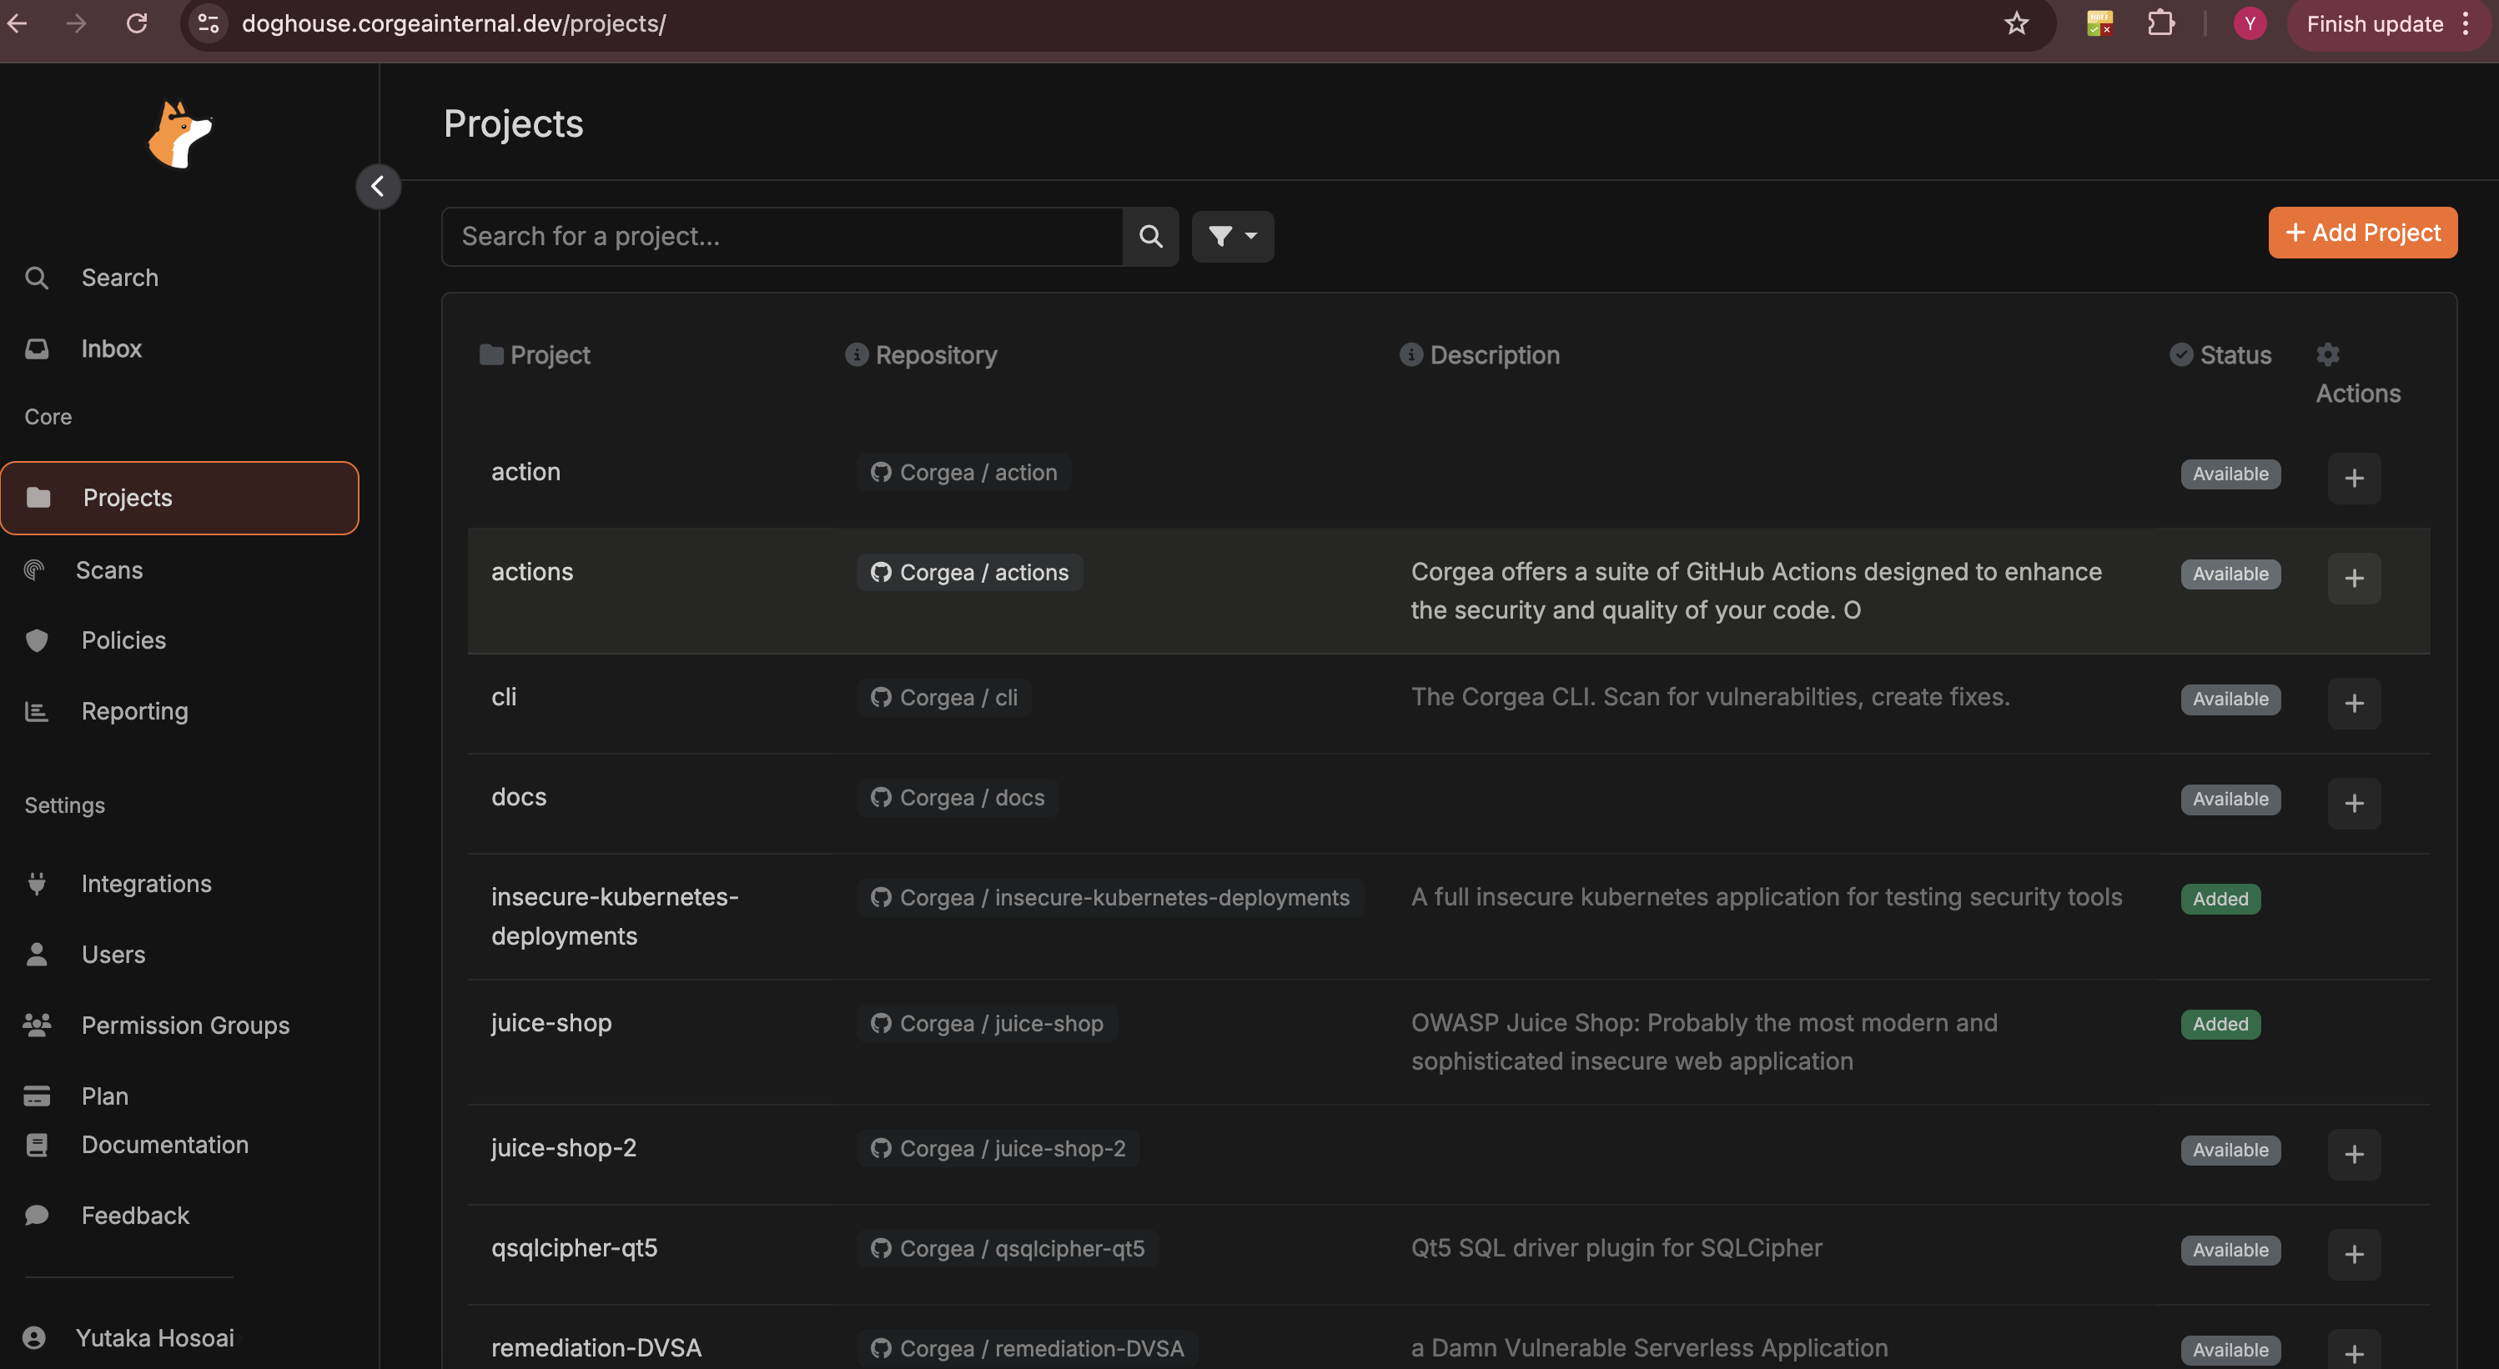Bookmark this page with the star icon
Screen dimensions: 2499x1369
(x=2016, y=23)
